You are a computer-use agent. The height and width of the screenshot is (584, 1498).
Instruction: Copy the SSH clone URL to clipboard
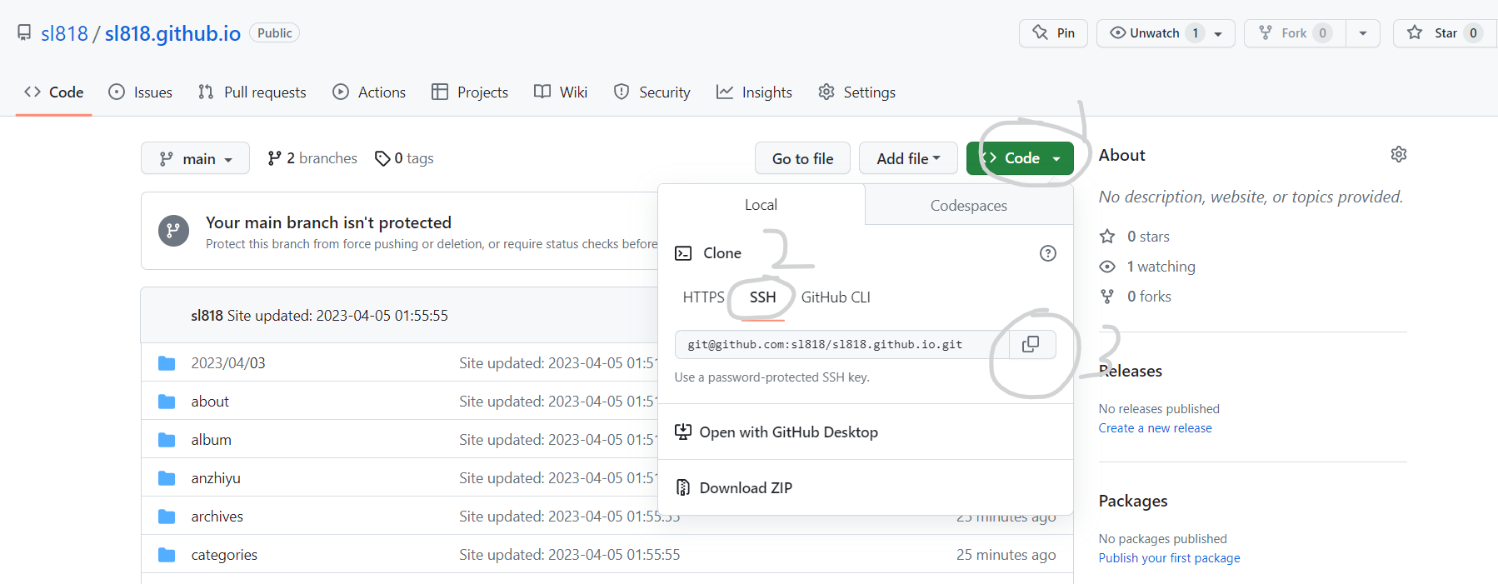pyautogui.click(x=1031, y=344)
